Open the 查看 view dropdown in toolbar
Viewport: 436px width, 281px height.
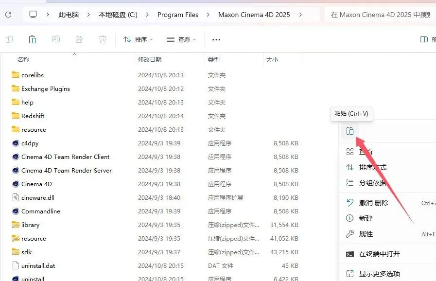(181, 40)
